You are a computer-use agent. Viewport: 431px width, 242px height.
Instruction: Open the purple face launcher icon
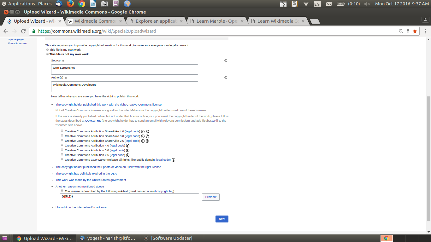[x=116, y=4]
